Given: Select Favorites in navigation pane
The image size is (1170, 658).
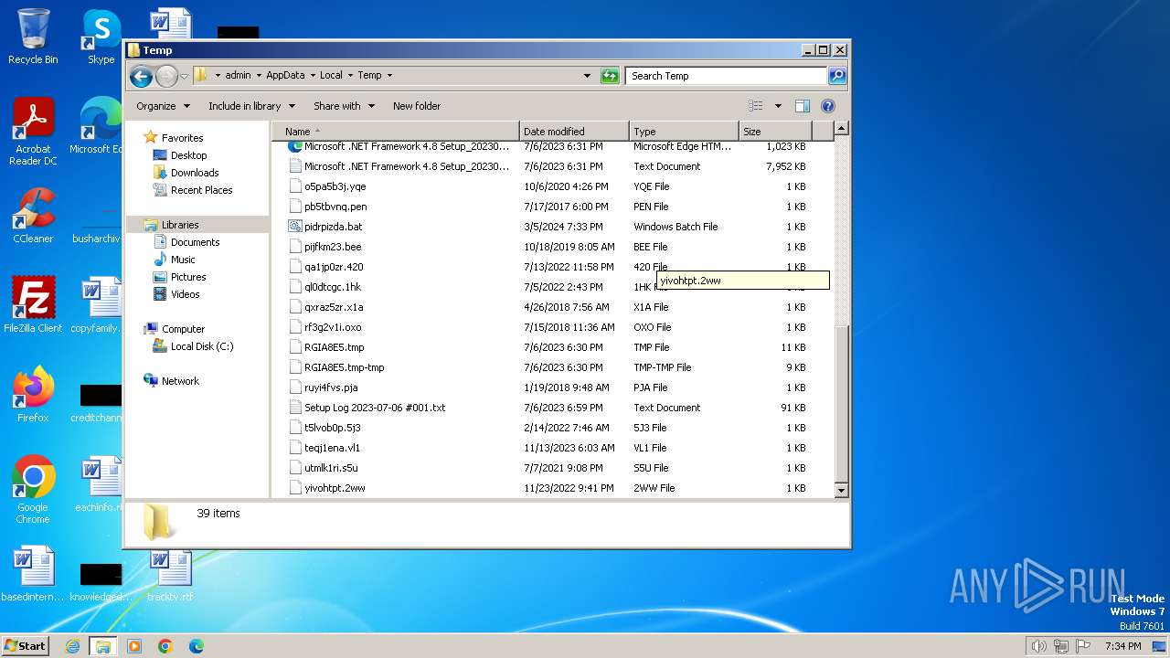Looking at the screenshot, I should pyautogui.click(x=182, y=138).
